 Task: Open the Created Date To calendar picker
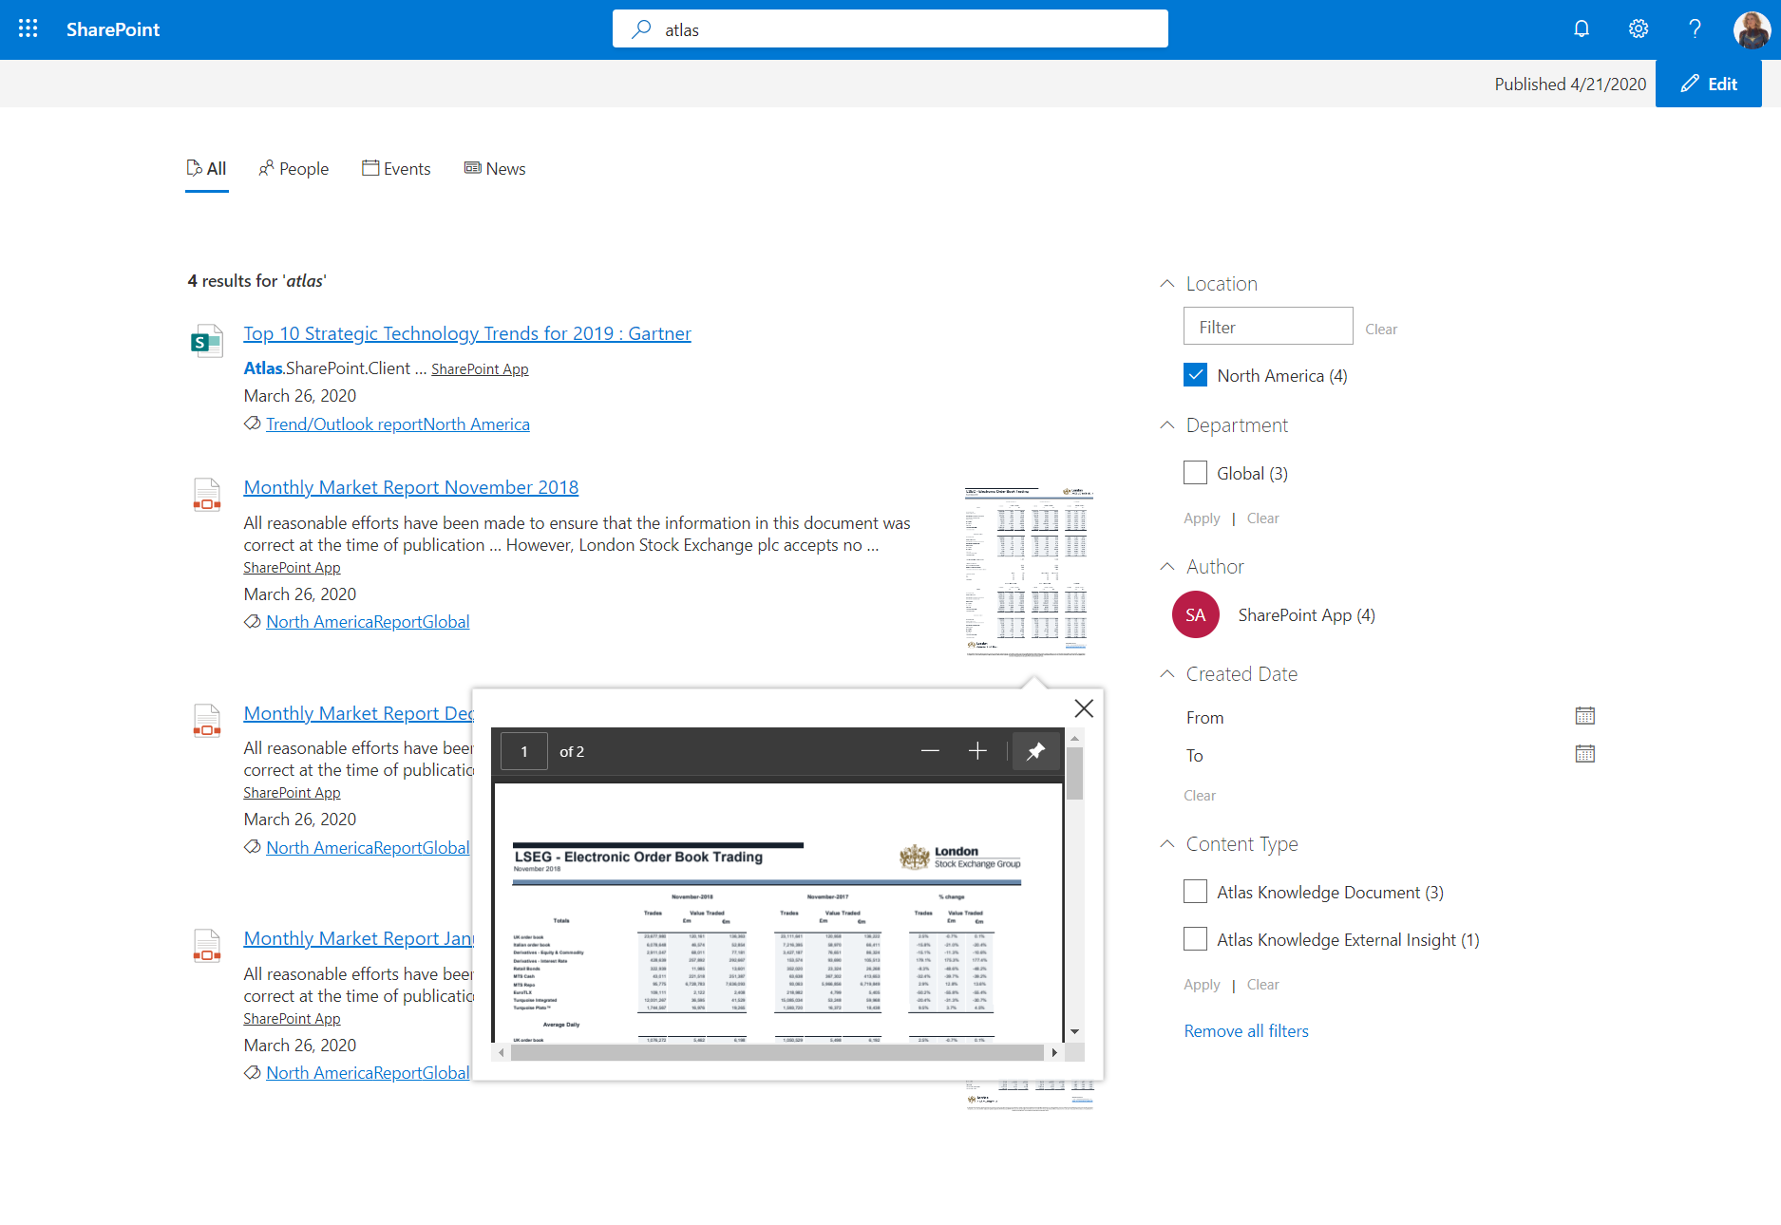[1584, 754]
